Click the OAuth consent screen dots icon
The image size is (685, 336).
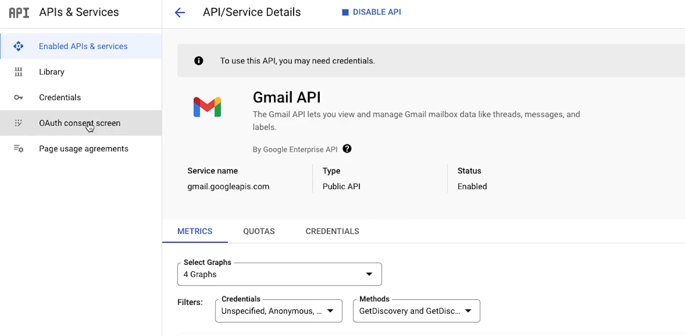pos(19,123)
